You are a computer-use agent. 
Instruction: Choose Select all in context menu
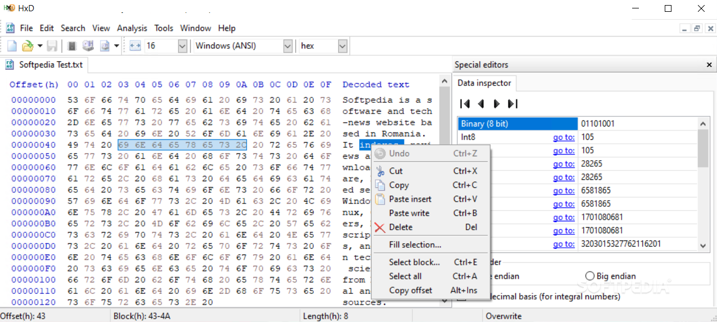click(430, 276)
